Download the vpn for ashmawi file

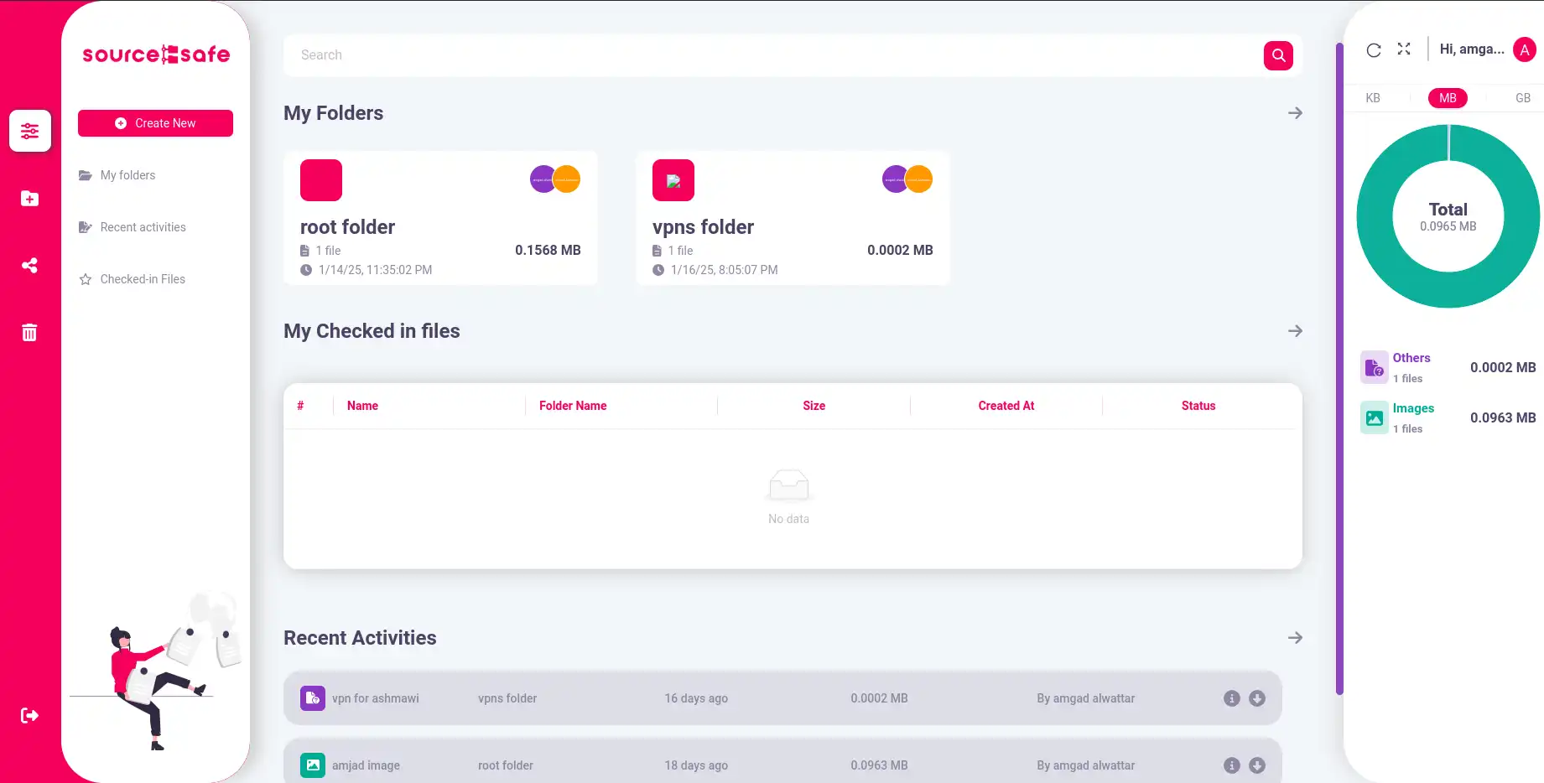click(x=1257, y=698)
